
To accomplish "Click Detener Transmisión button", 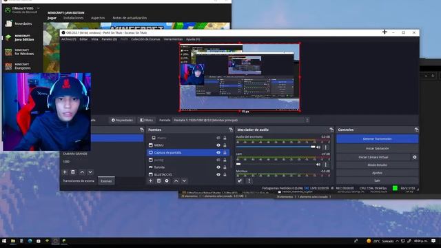I will point(377,139).
